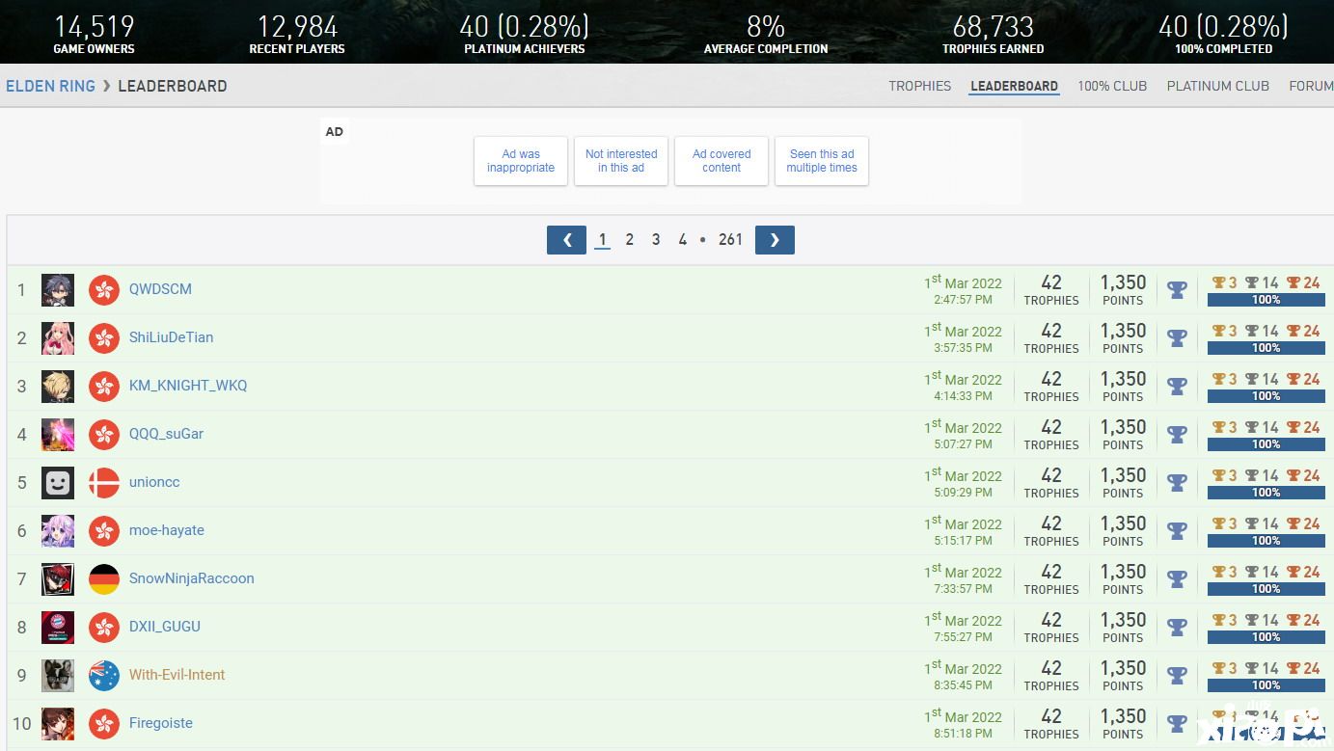Click the platinum trophy icon in moe-hayate row
1334x751 pixels.
tap(1177, 530)
